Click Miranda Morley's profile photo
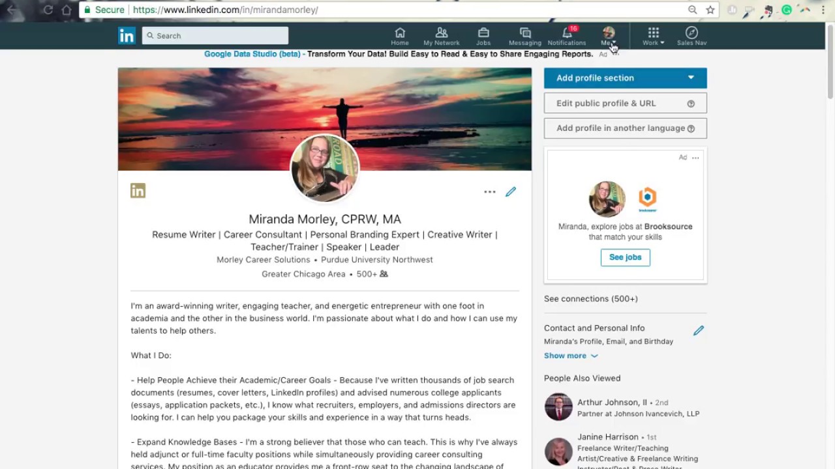 [x=324, y=169]
